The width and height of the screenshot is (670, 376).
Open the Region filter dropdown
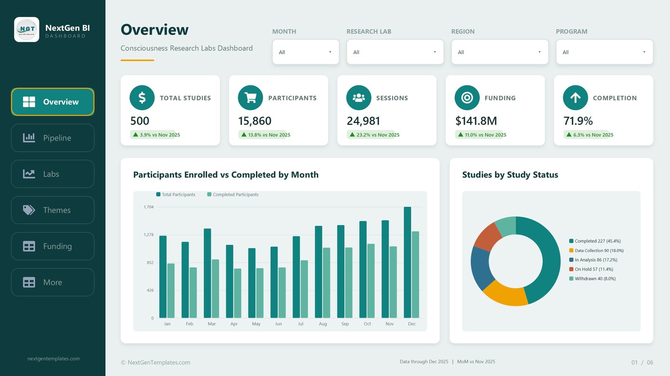coord(500,52)
